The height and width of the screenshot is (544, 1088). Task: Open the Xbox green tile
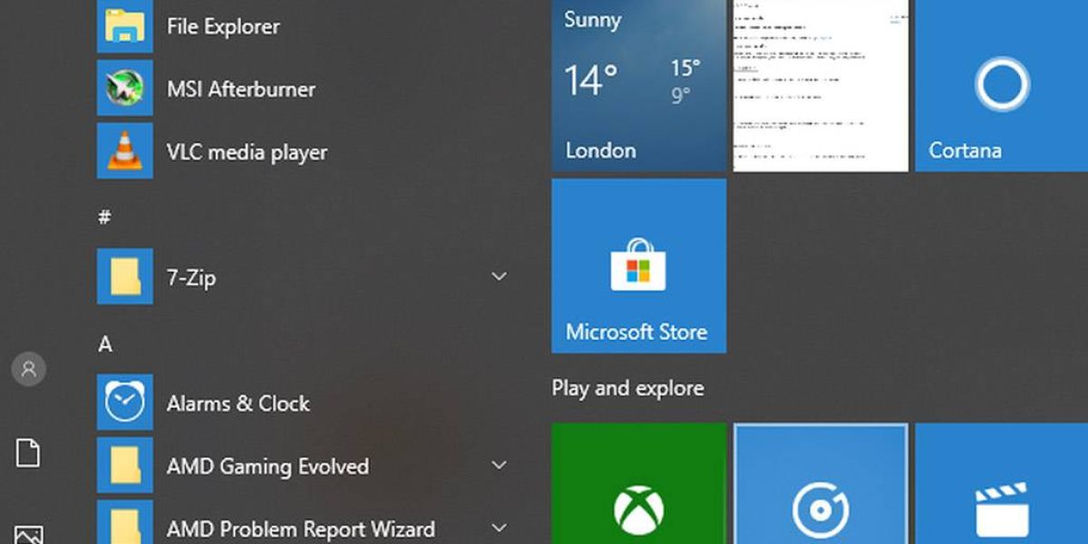[x=639, y=483]
